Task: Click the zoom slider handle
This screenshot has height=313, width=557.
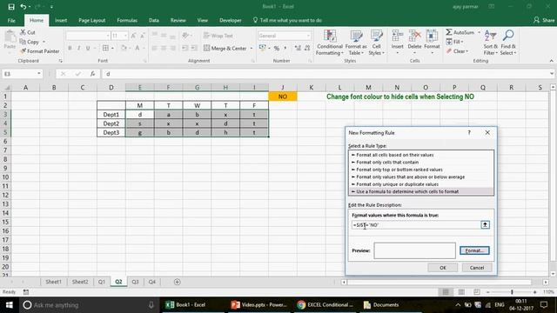Action: 512,292
